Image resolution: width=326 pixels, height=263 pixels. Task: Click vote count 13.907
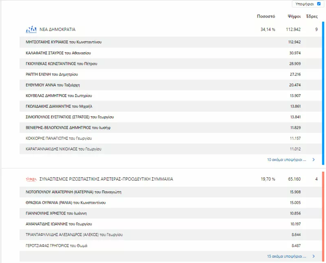(x=295, y=96)
